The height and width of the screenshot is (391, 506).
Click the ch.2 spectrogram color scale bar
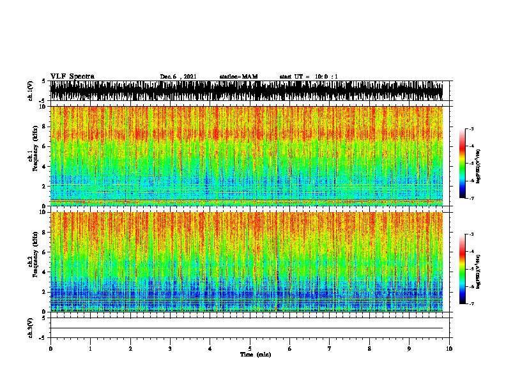click(x=462, y=269)
